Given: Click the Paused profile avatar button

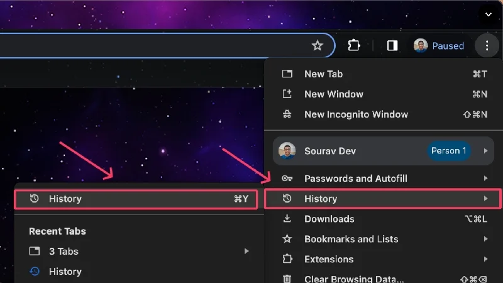Looking at the screenshot, I should (439, 45).
